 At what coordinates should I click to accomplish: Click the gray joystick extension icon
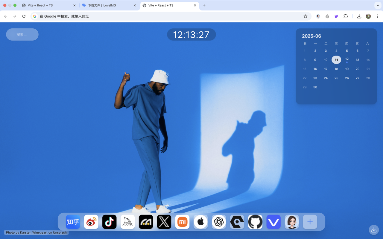click(327, 16)
